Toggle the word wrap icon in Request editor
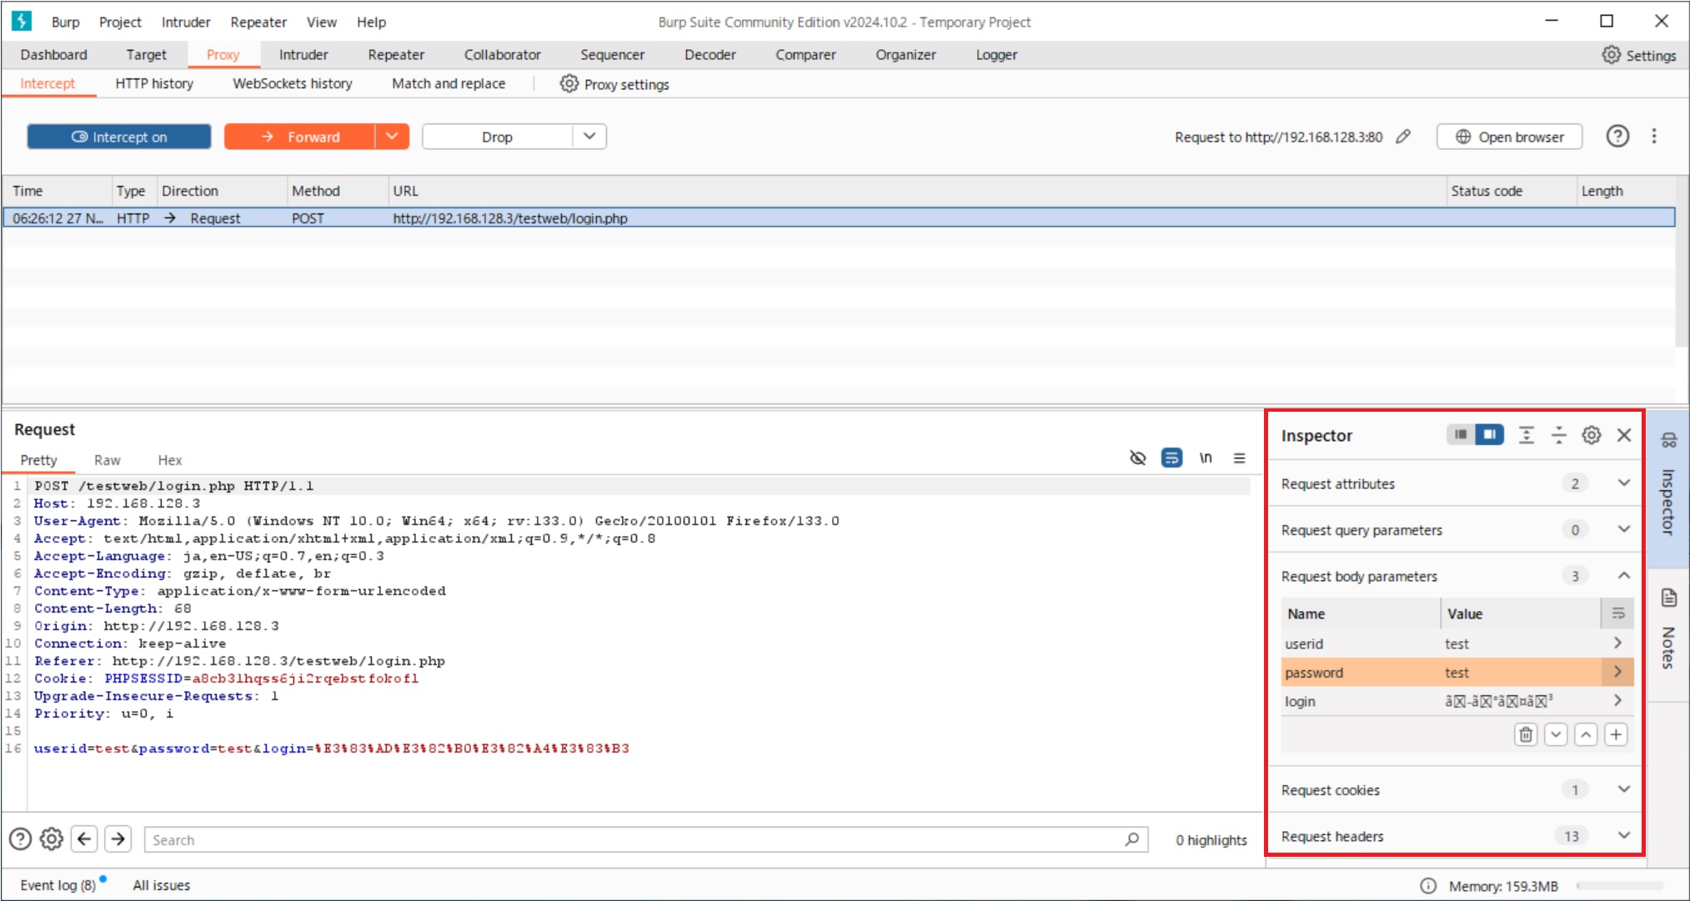 click(x=1171, y=458)
